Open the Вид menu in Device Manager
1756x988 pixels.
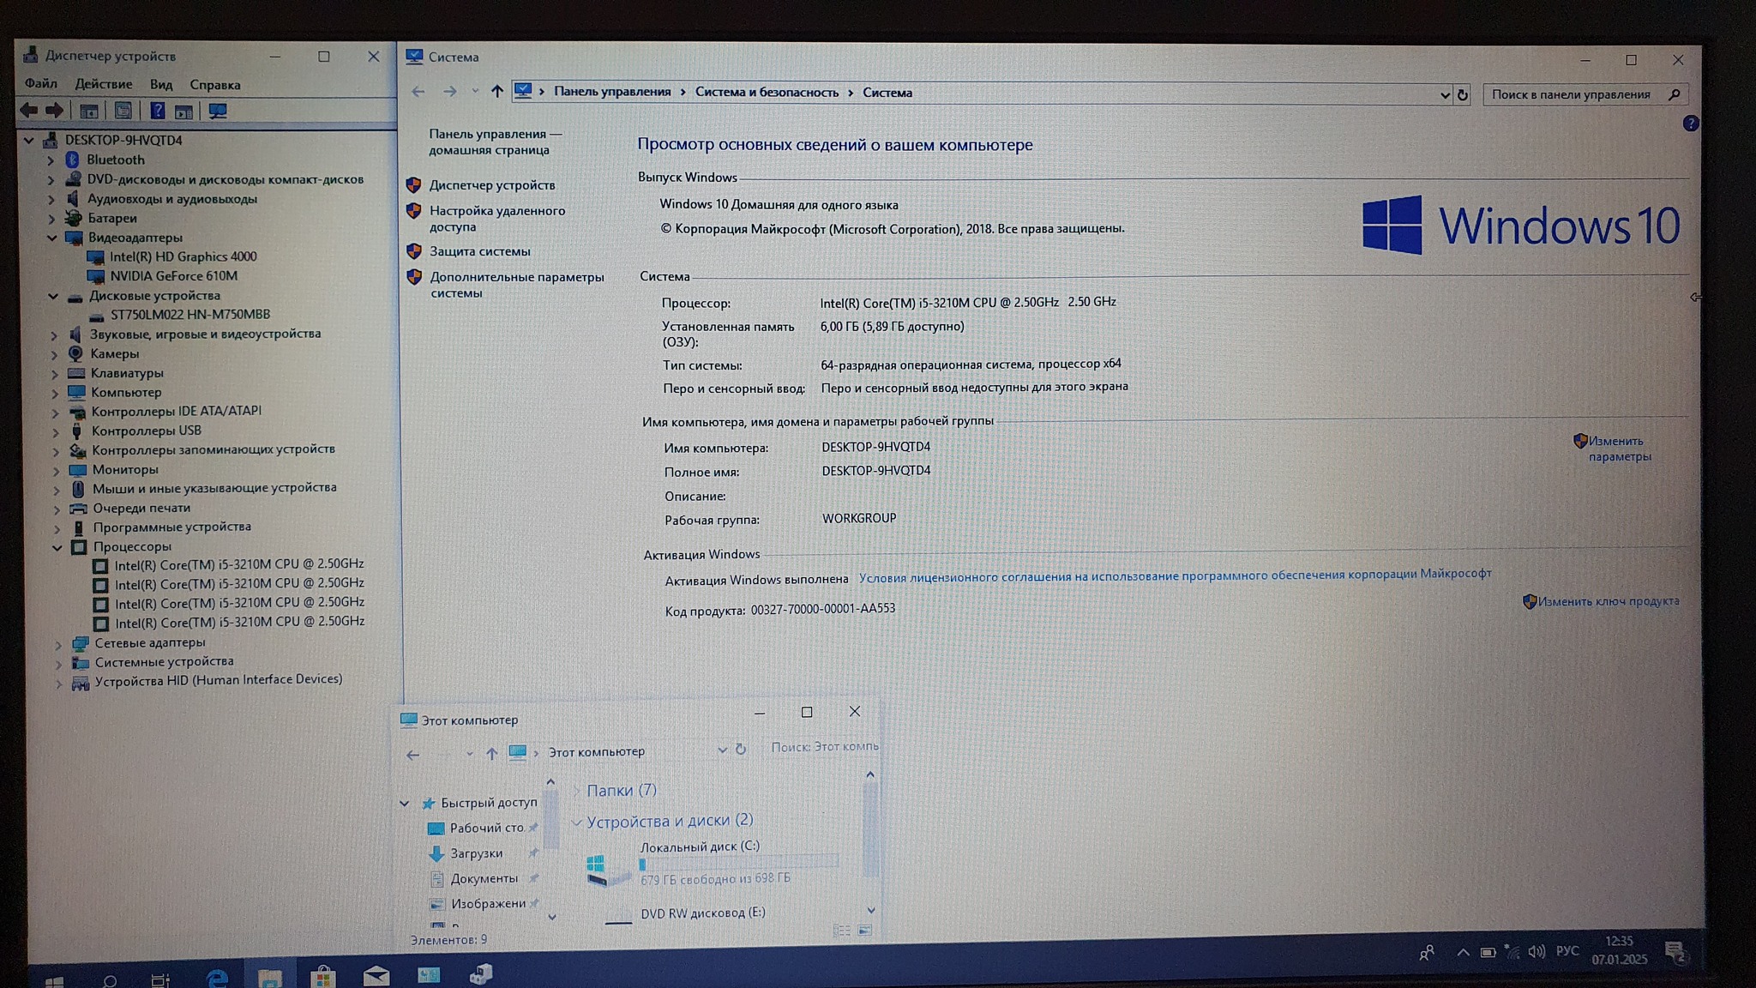[x=160, y=84]
